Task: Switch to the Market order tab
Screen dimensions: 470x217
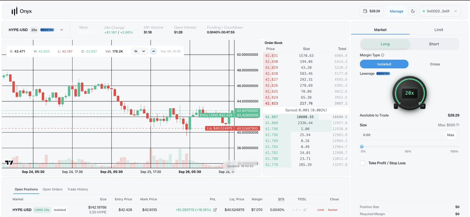Action: (380, 30)
